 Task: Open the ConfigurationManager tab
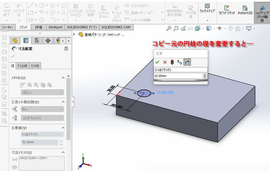pos(37,41)
